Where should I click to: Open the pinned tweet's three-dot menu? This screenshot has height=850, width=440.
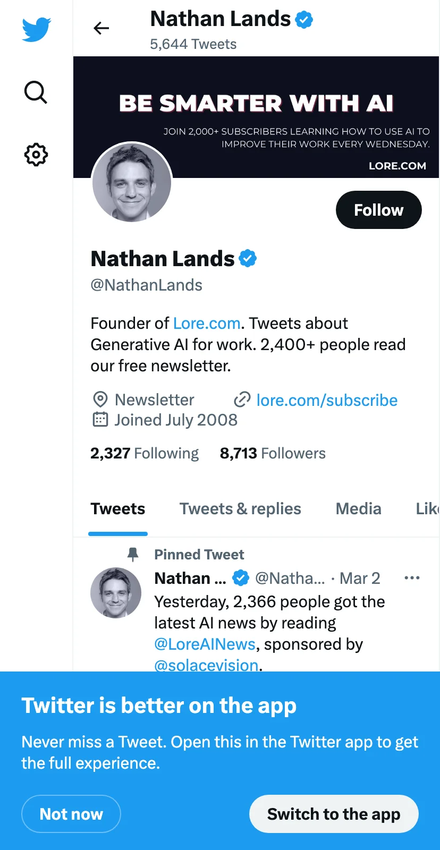pos(412,578)
